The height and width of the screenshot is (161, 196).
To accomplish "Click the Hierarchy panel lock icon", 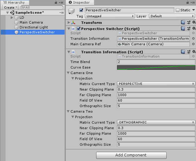I will point(56,2).
